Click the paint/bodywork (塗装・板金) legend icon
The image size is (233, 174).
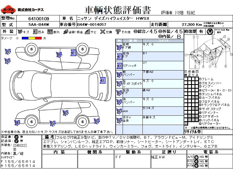tap(66, 32)
